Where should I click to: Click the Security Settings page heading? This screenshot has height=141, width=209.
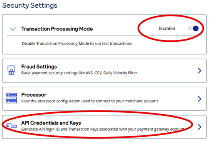pyautogui.click(x=30, y=6)
